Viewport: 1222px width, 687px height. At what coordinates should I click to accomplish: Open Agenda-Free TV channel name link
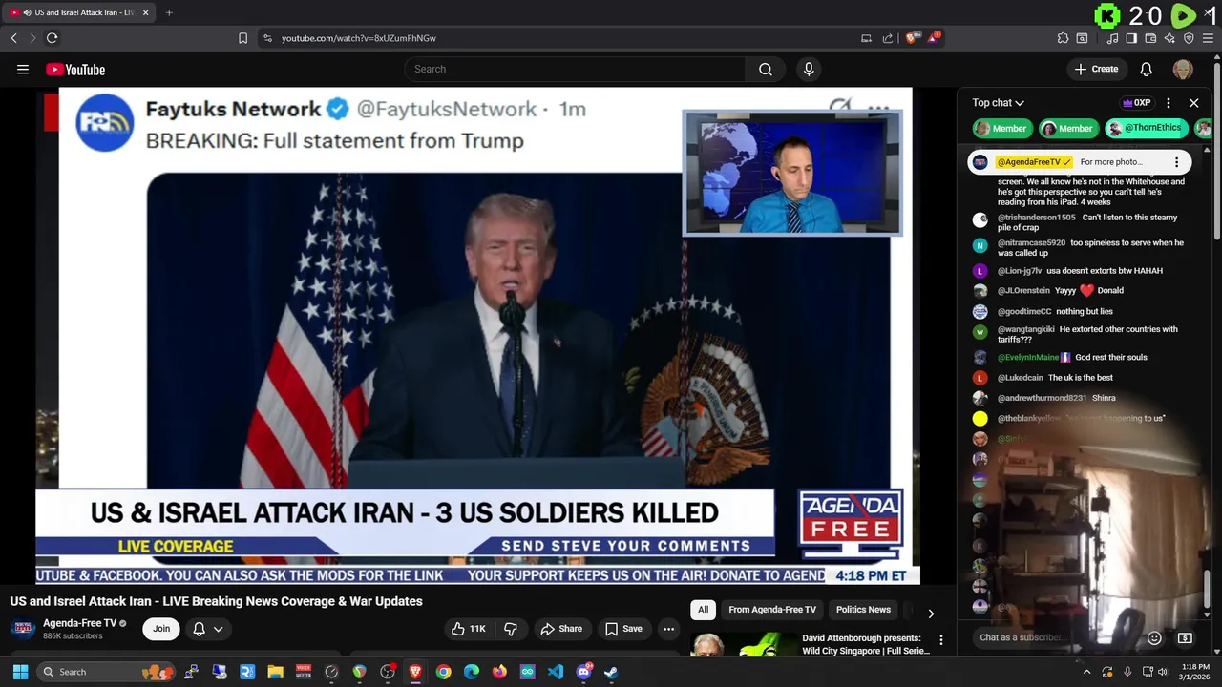click(x=79, y=623)
